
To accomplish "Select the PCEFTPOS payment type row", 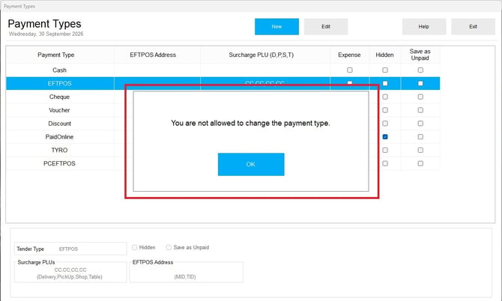I will pyautogui.click(x=59, y=163).
